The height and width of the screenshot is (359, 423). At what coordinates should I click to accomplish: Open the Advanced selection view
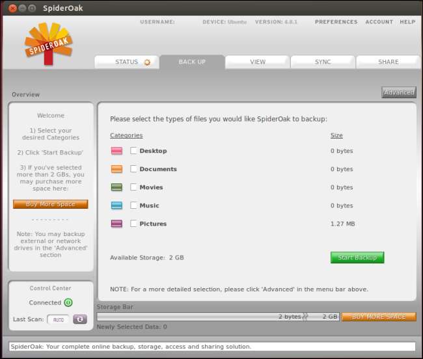[x=398, y=92]
